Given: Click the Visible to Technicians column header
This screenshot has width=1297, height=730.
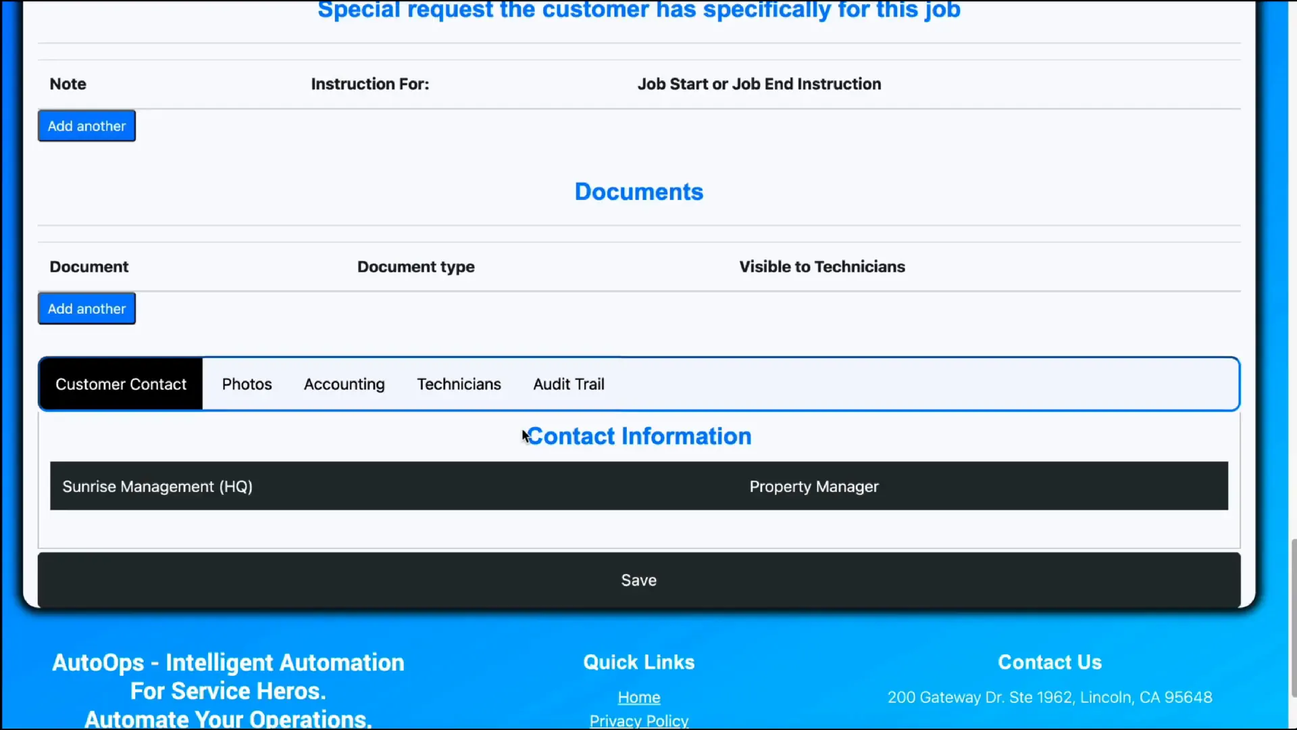Looking at the screenshot, I should [822, 266].
